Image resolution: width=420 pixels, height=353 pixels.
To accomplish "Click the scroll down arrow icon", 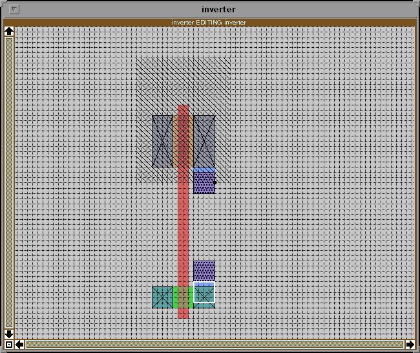I will point(9,334).
